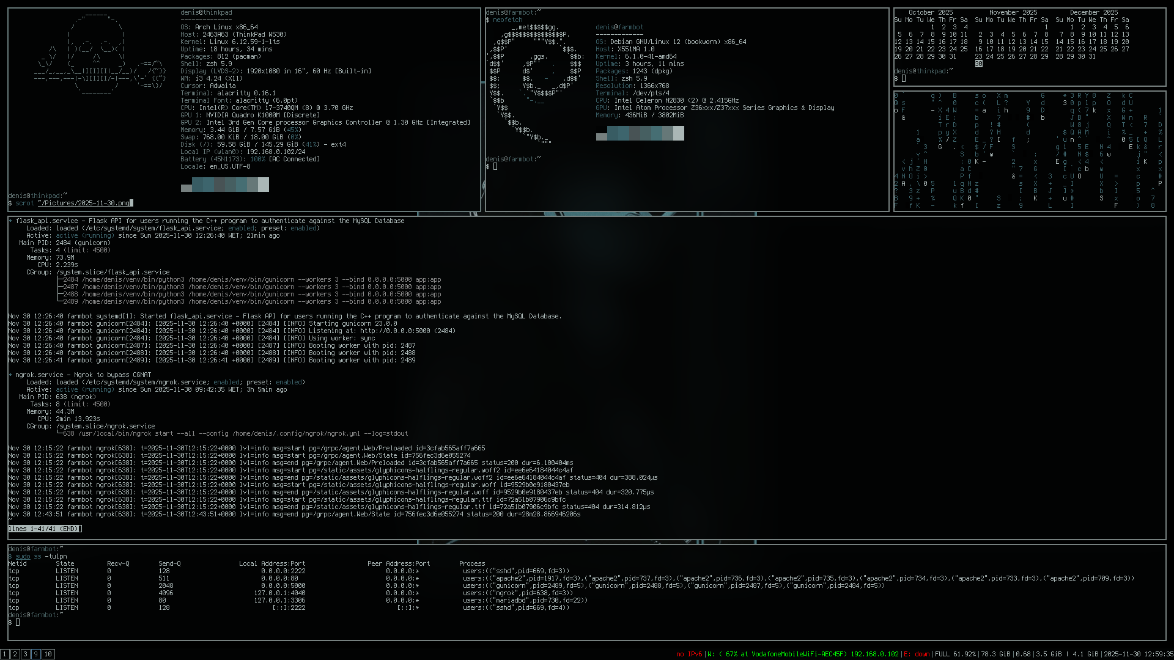Click the highlighted day 30 in November calendar
The height and width of the screenshot is (660, 1174).
click(x=978, y=64)
